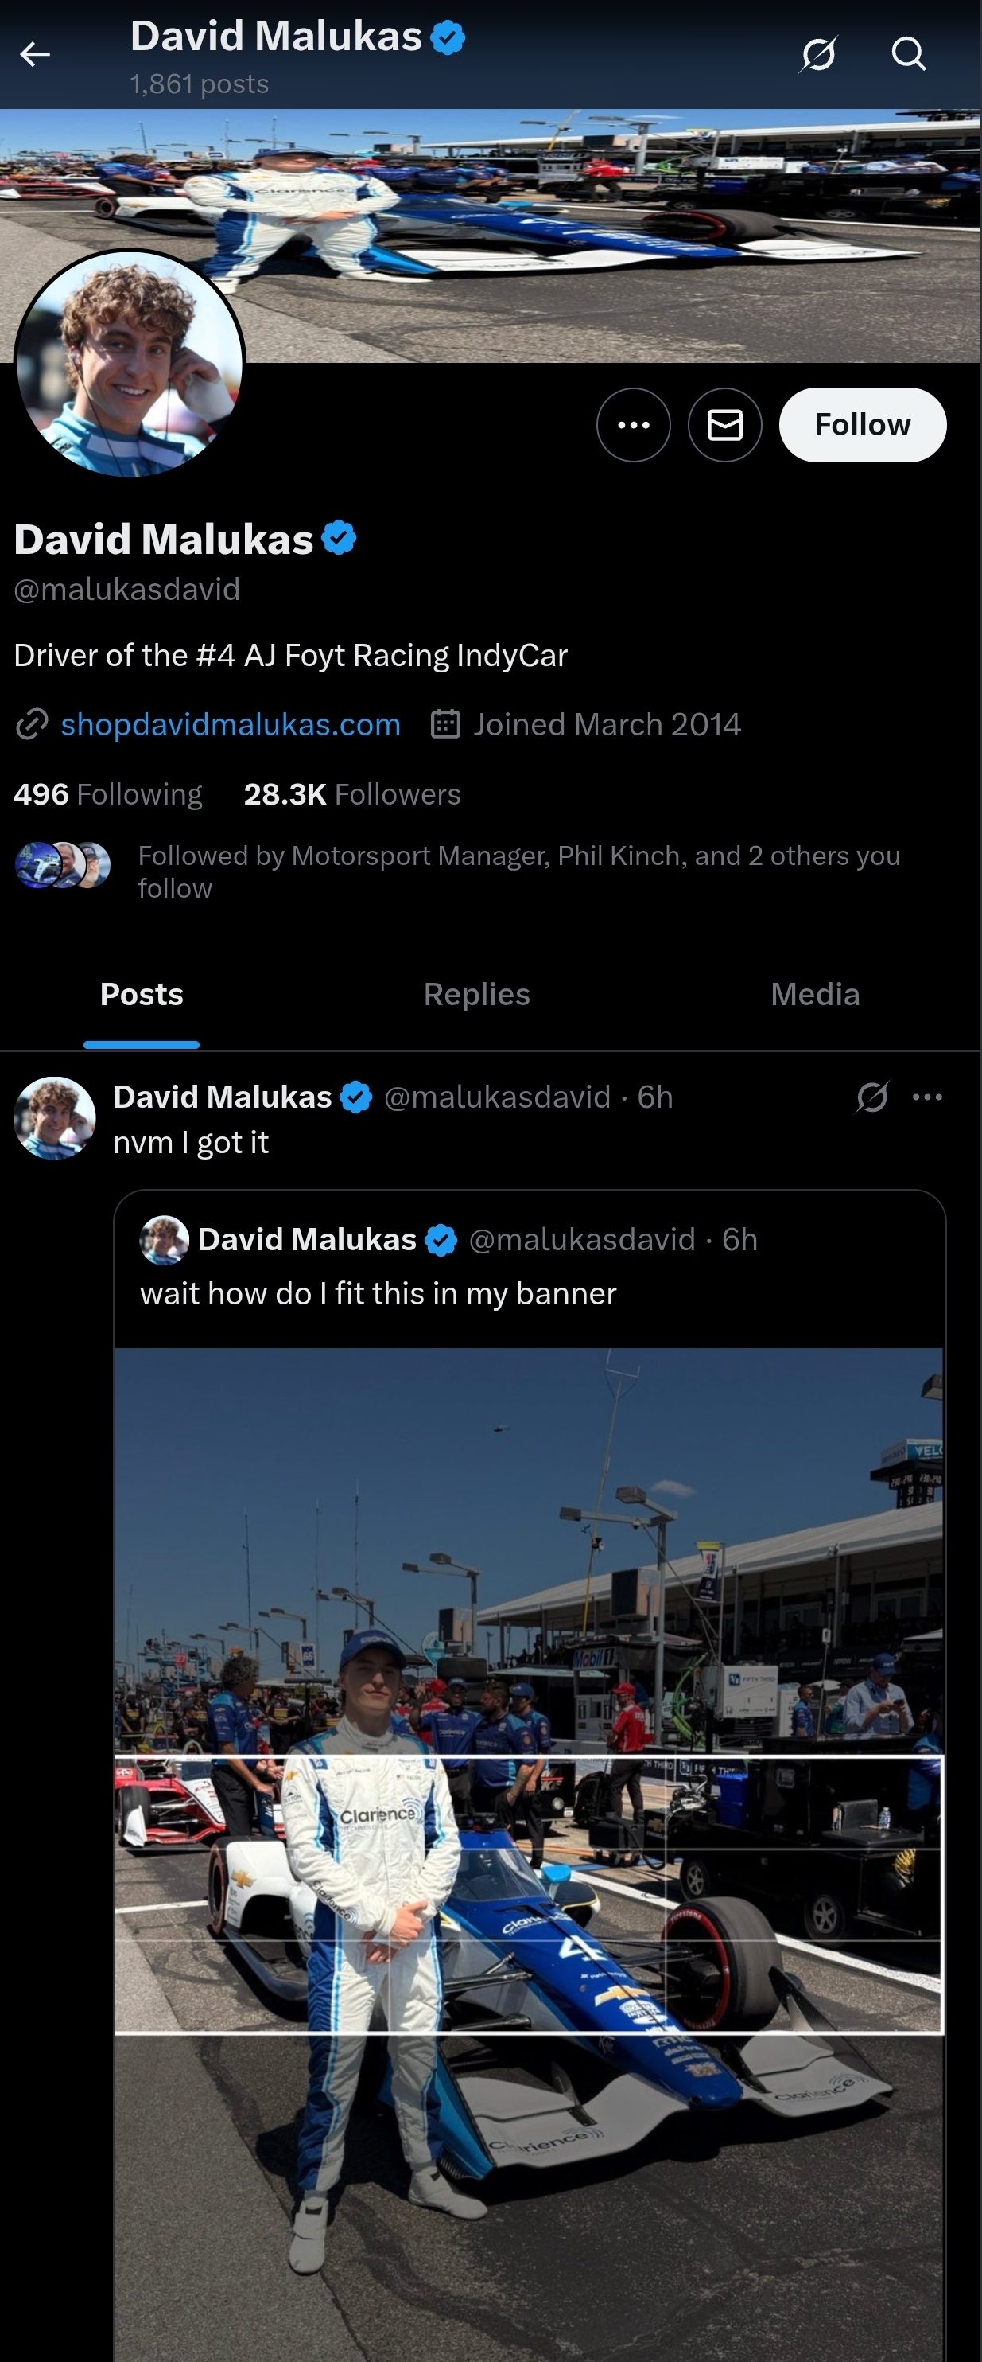This screenshot has height=2362, width=982.
Task: View the 28.3K Followers list
Action: 351,794
